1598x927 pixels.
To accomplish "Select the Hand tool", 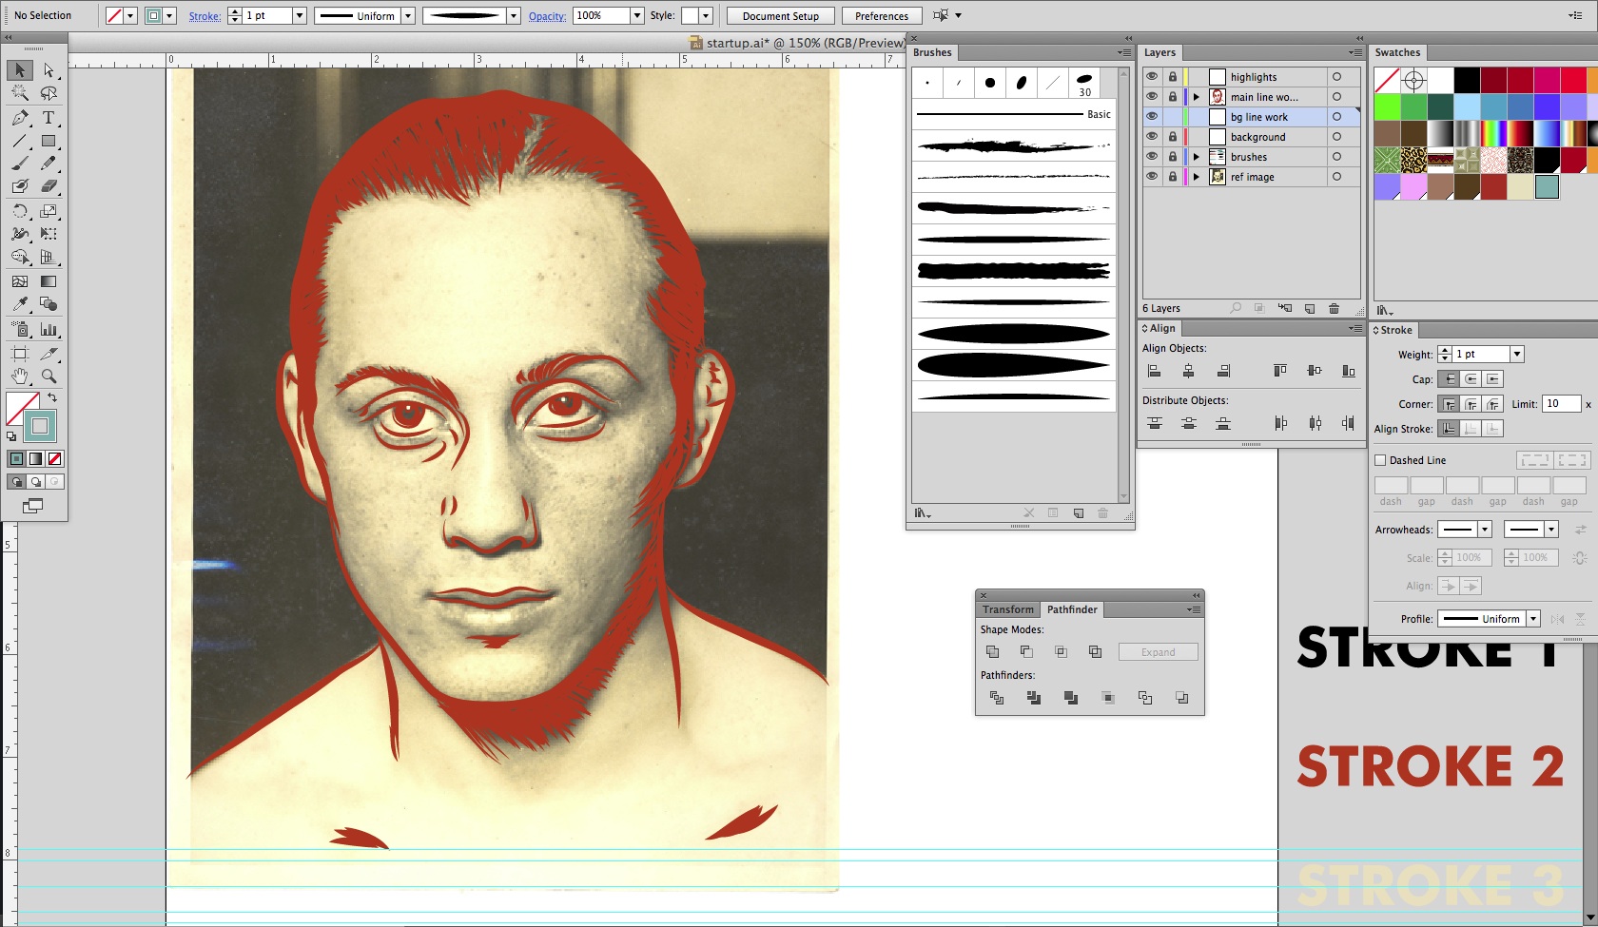I will [x=20, y=377].
